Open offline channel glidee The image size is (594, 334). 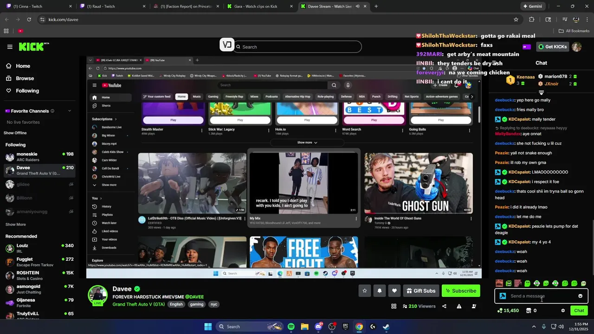39,184
